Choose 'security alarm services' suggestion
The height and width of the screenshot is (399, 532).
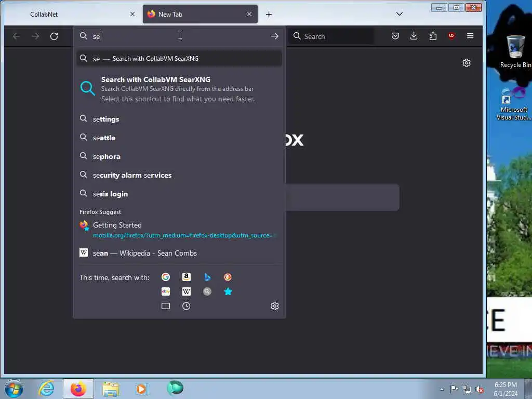pos(179,175)
